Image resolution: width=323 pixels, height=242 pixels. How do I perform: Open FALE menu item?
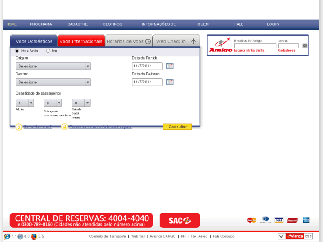pos(239,24)
